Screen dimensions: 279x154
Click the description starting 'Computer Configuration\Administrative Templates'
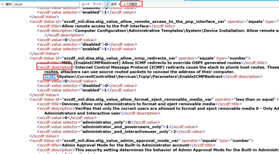177,31
